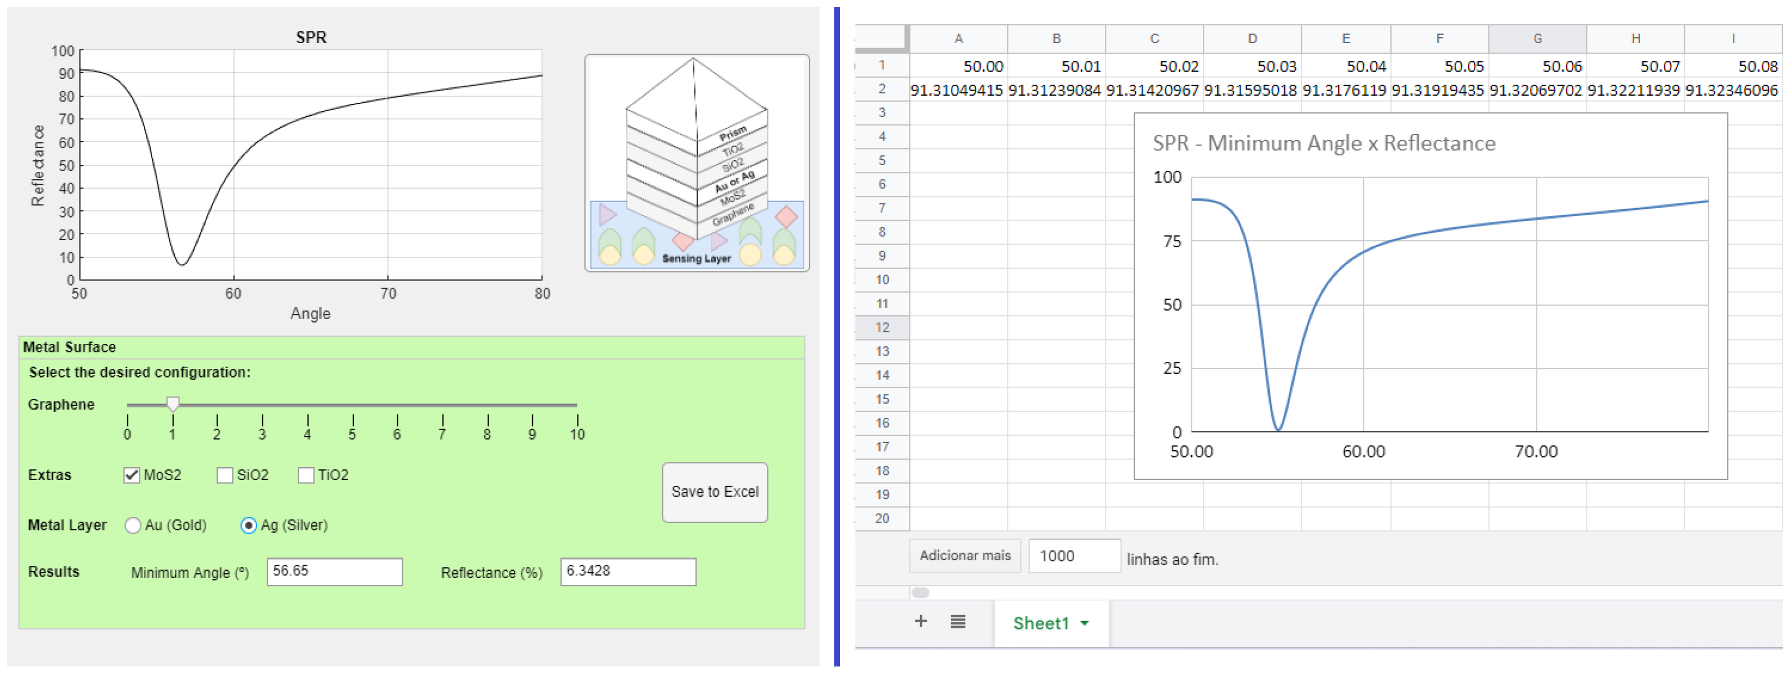Enable the SiO2 checkbox
Viewport: 1791px width, 677px height.
[225, 476]
